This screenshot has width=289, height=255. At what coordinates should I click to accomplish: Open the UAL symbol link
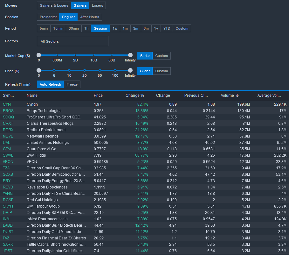pos(6,142)
